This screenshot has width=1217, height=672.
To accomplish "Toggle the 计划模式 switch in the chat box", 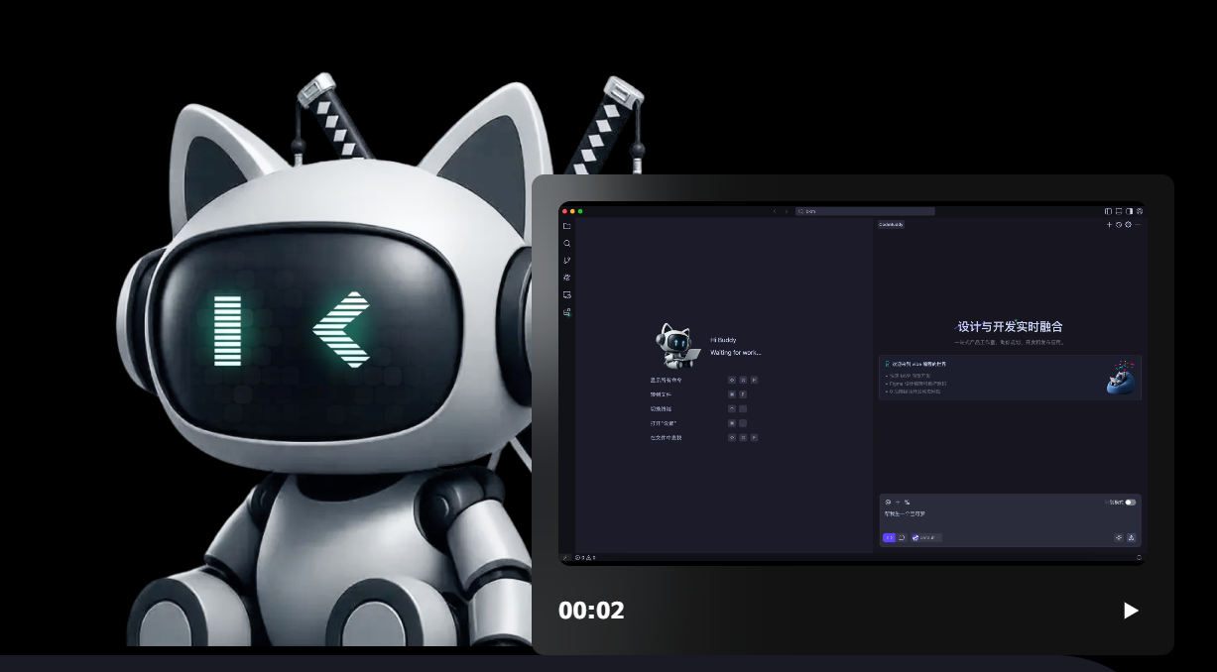I will 1130,502.
